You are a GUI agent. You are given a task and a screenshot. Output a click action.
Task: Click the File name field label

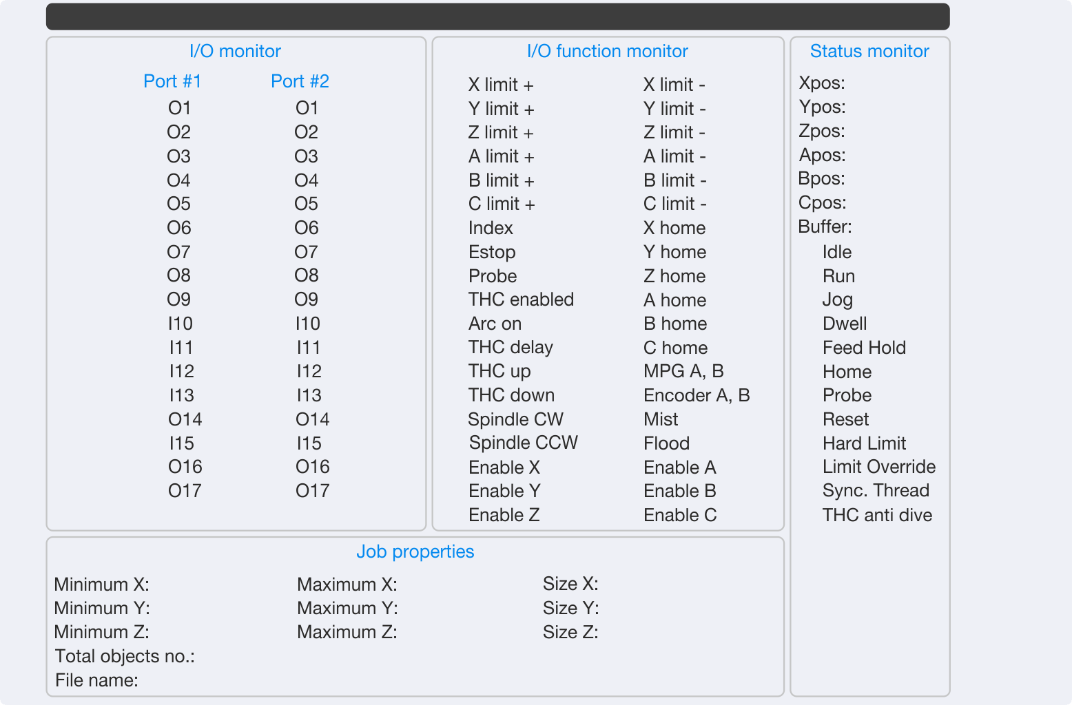click(x=96, y=680)
